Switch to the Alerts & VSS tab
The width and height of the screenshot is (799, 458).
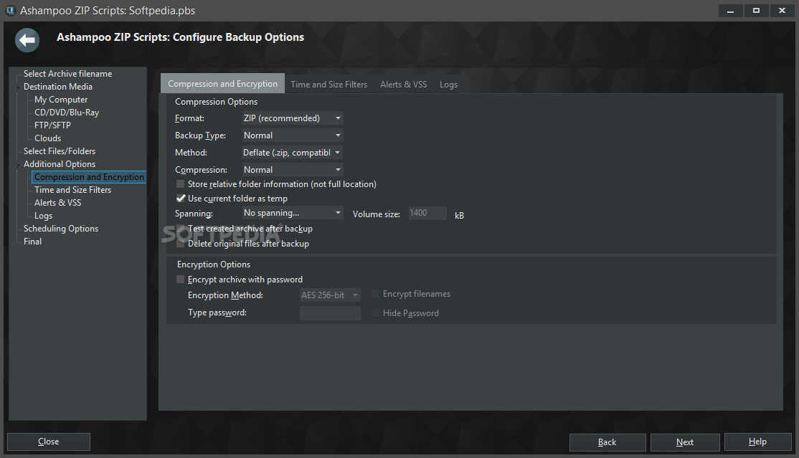403,85
